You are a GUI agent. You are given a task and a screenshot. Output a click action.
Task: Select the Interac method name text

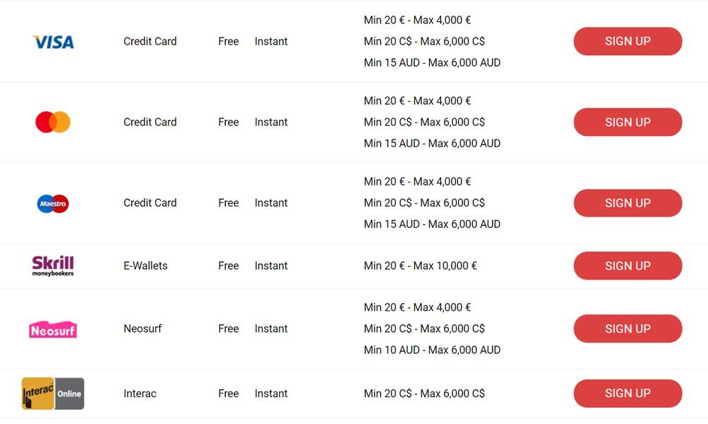139,394
